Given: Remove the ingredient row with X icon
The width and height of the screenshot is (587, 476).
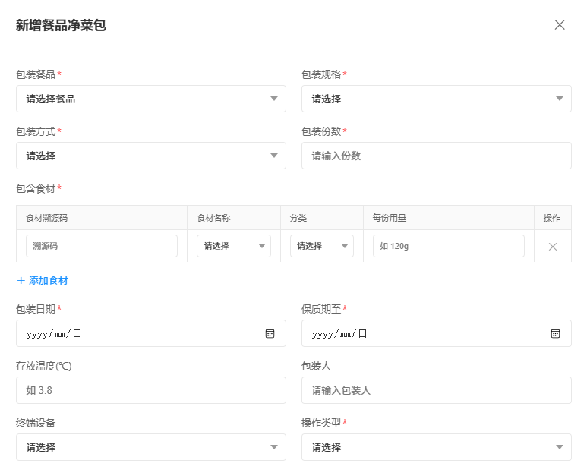Looking at the screenshot, I should coord(553,247).
